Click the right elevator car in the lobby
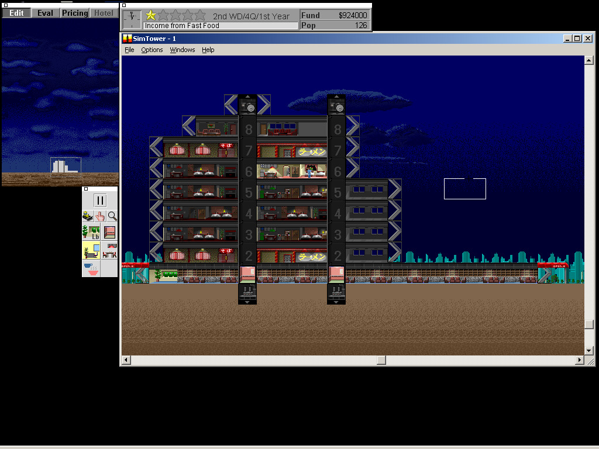The image size is (599, 449). pos(336,275)
